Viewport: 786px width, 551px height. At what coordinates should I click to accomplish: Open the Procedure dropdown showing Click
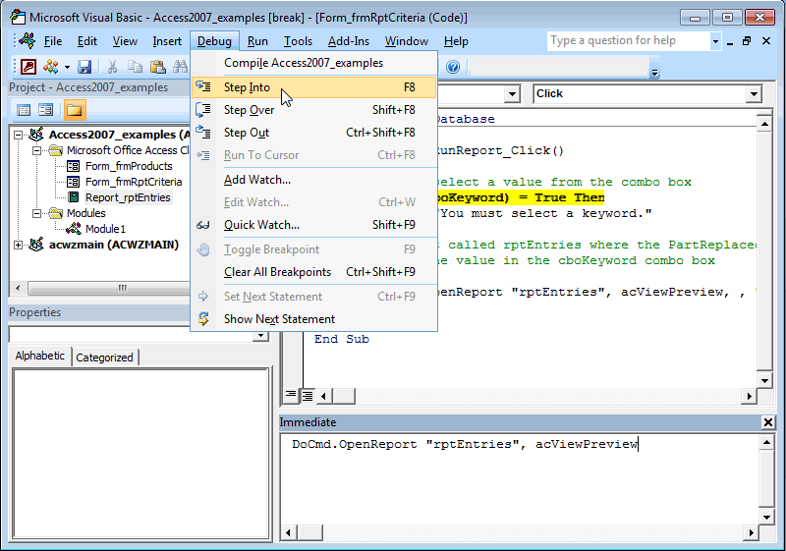(753, 93)
